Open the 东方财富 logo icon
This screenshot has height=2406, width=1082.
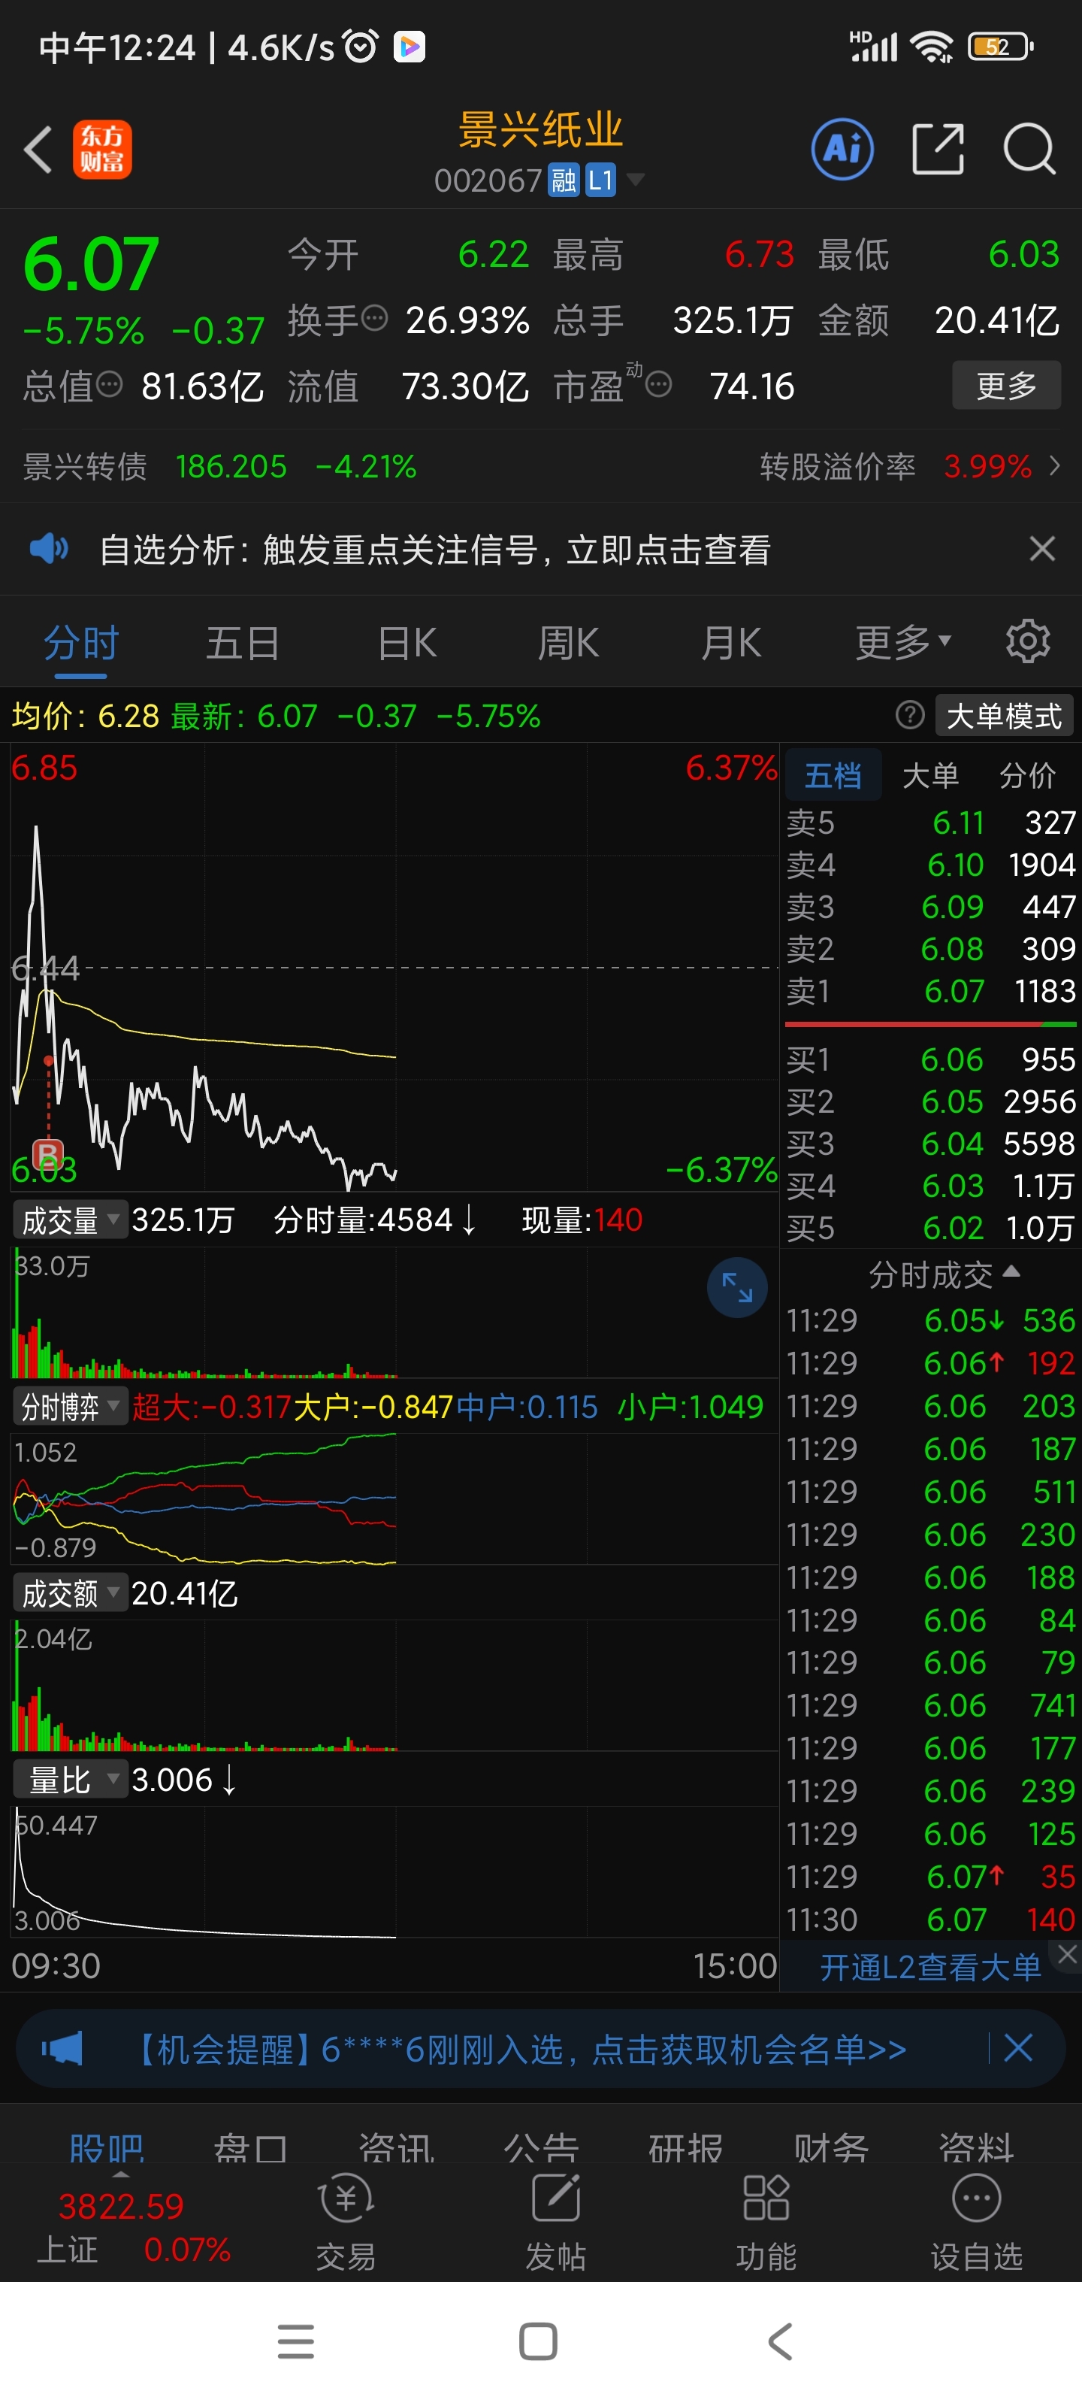(101, 150)
